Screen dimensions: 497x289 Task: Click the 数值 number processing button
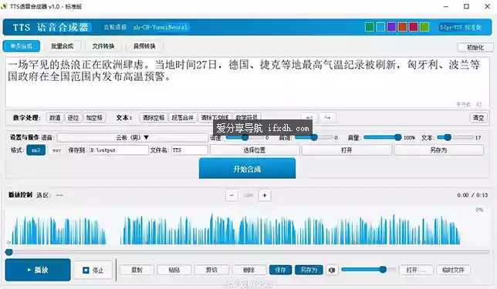pos(55,118)
